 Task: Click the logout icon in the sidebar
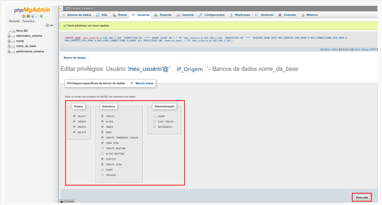[28, 16]
